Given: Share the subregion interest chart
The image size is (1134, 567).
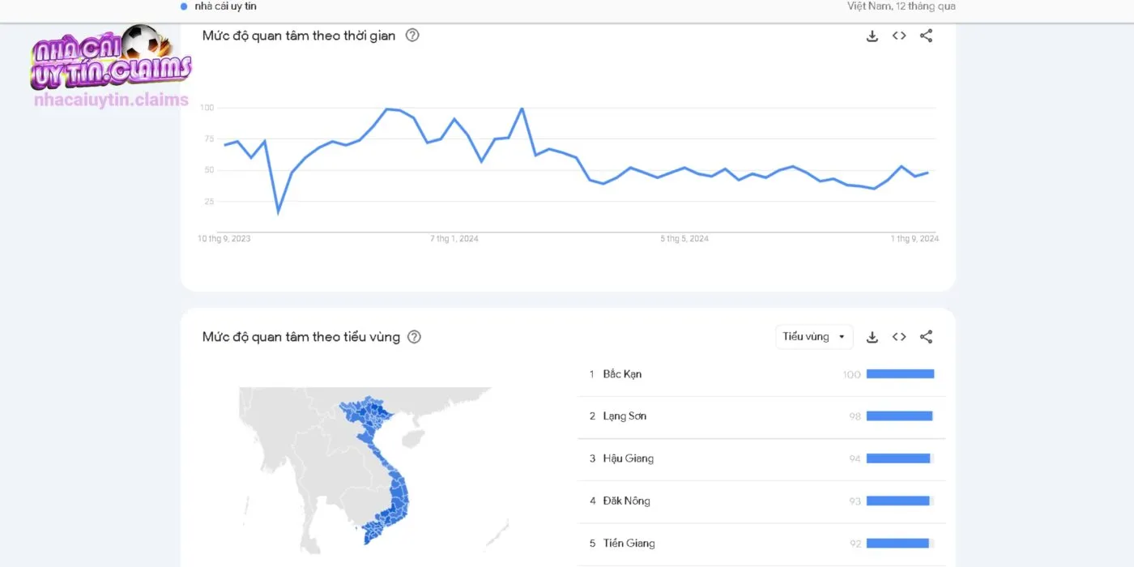Looking at the screenshot, I should 927,337.
